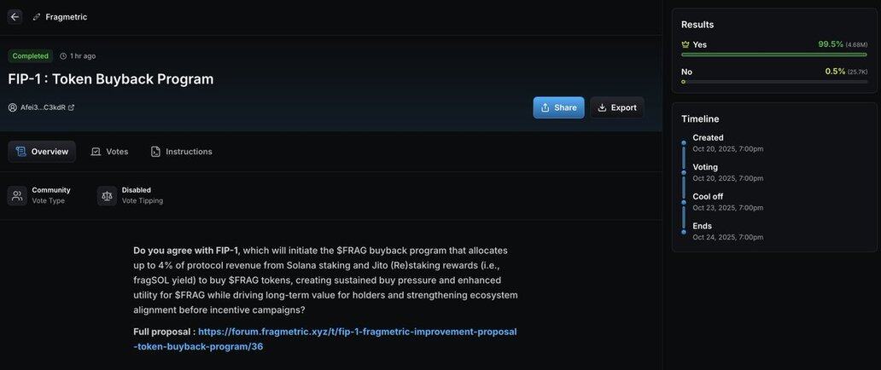Click the crown icon next to Yes
881x370 pixels.
685,44
